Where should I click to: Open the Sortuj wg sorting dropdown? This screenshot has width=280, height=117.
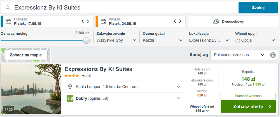coord(239,55)
